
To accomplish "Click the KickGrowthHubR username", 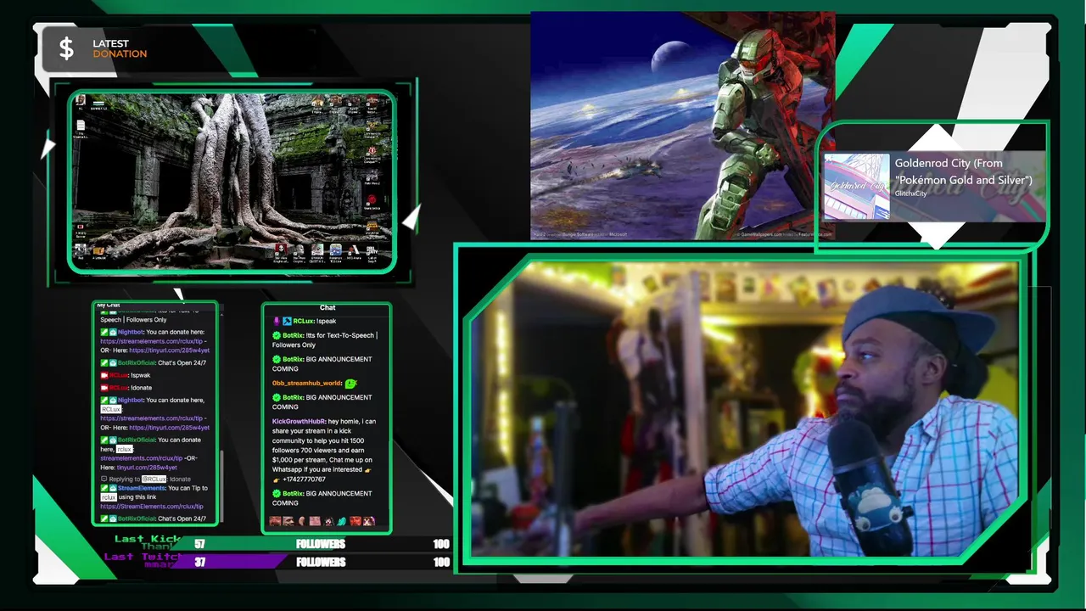I will coord(298,421).
